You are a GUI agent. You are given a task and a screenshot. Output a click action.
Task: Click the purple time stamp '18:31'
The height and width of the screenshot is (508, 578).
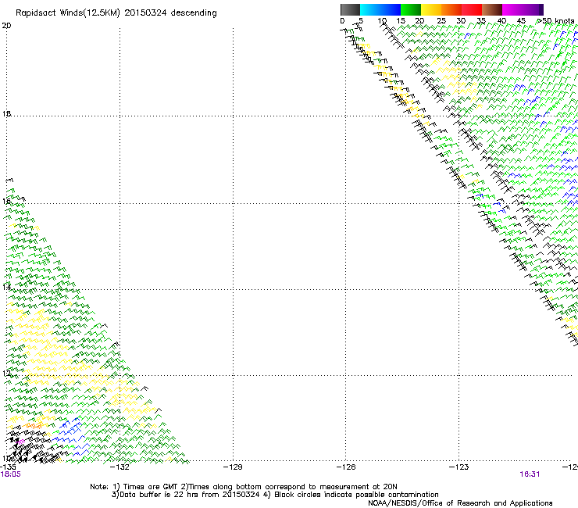530,474
